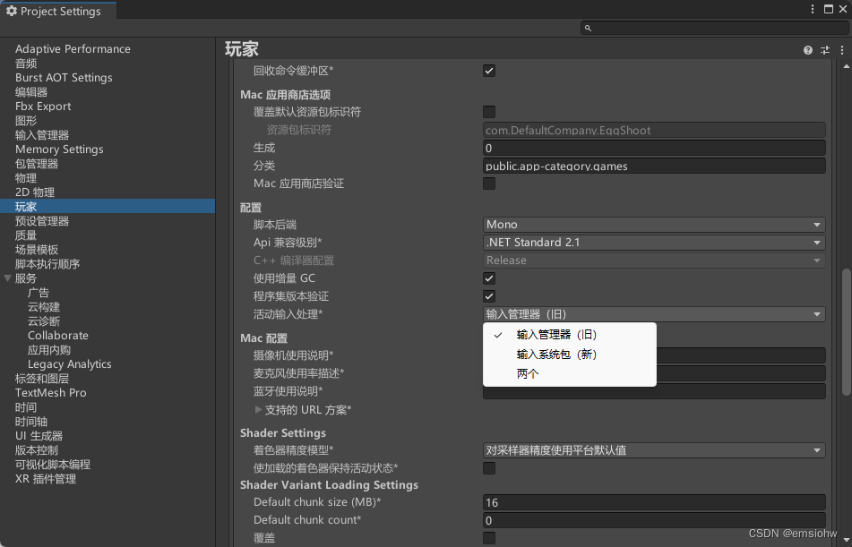Image resolution: width=852 pixels, height=547 pixels.
Task: Open 脚本执行顺序 settings
Action: (47, 264)
